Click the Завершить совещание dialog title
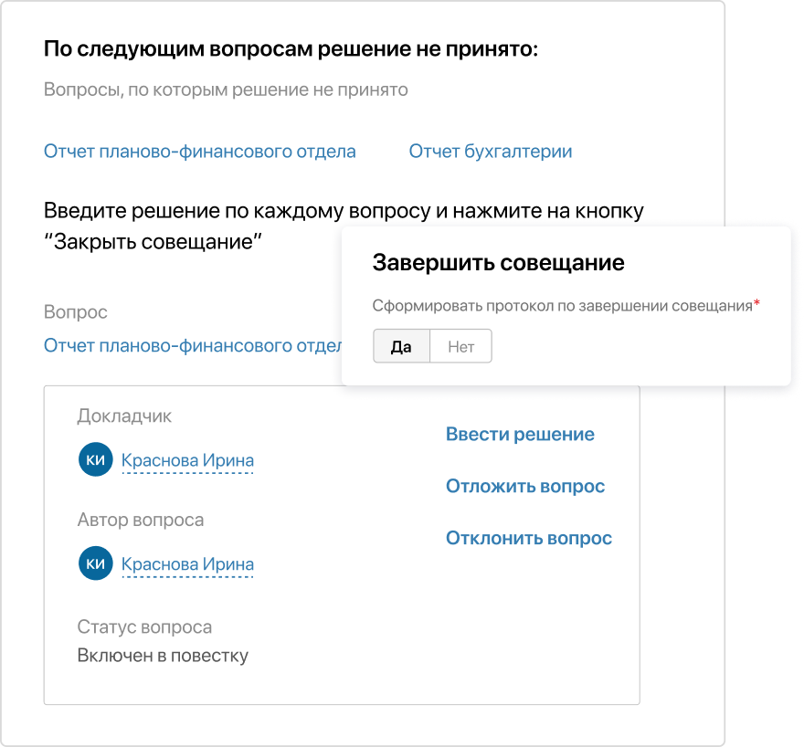This screenshot has height=747, width=804. (497, 262)
